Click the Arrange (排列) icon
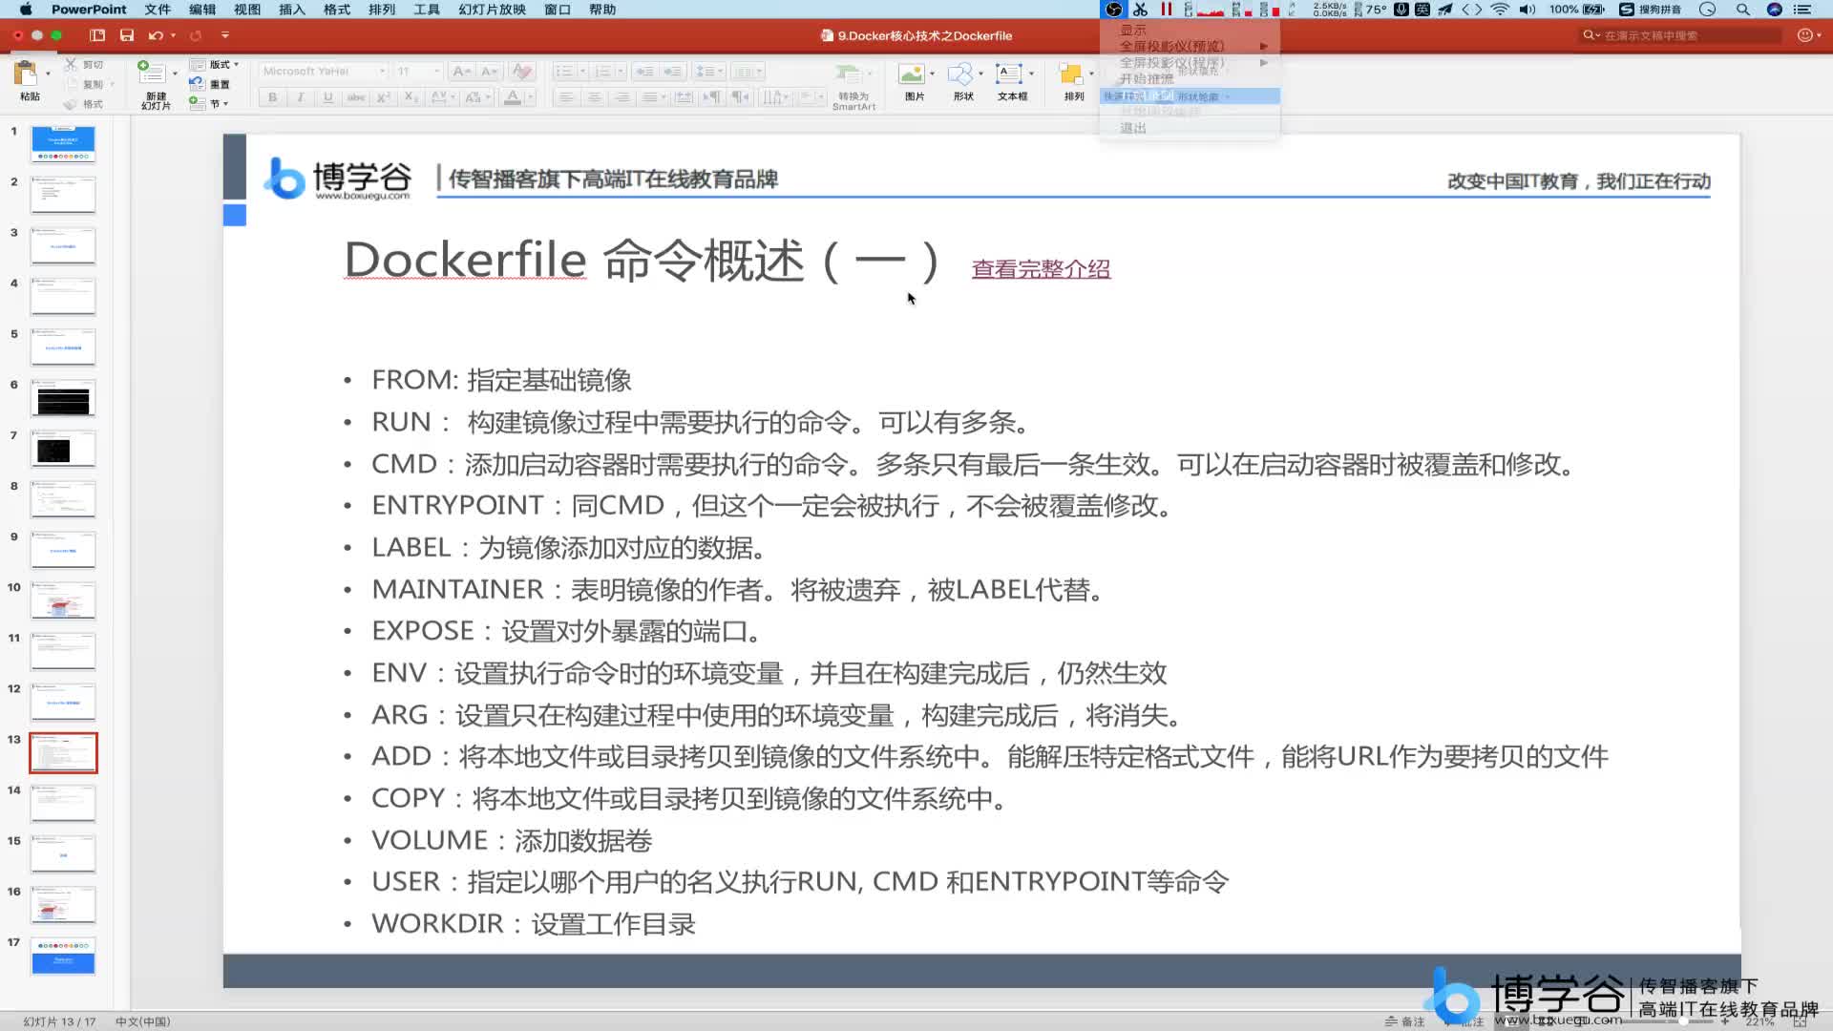This screenshot has width=1833, height=1031. coord(1071,74)
